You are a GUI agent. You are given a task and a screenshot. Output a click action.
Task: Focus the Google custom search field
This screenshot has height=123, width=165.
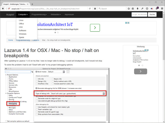click(x=139, y=14)
